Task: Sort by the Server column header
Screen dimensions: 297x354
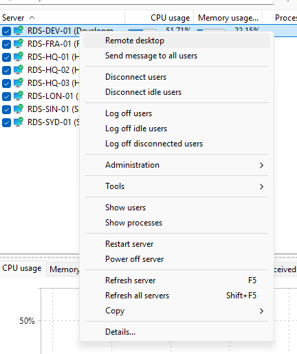Action: tap(63, 18)
